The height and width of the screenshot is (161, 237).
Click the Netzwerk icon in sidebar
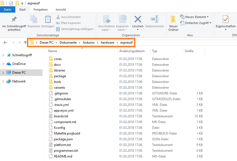click(x=9, y=81)
